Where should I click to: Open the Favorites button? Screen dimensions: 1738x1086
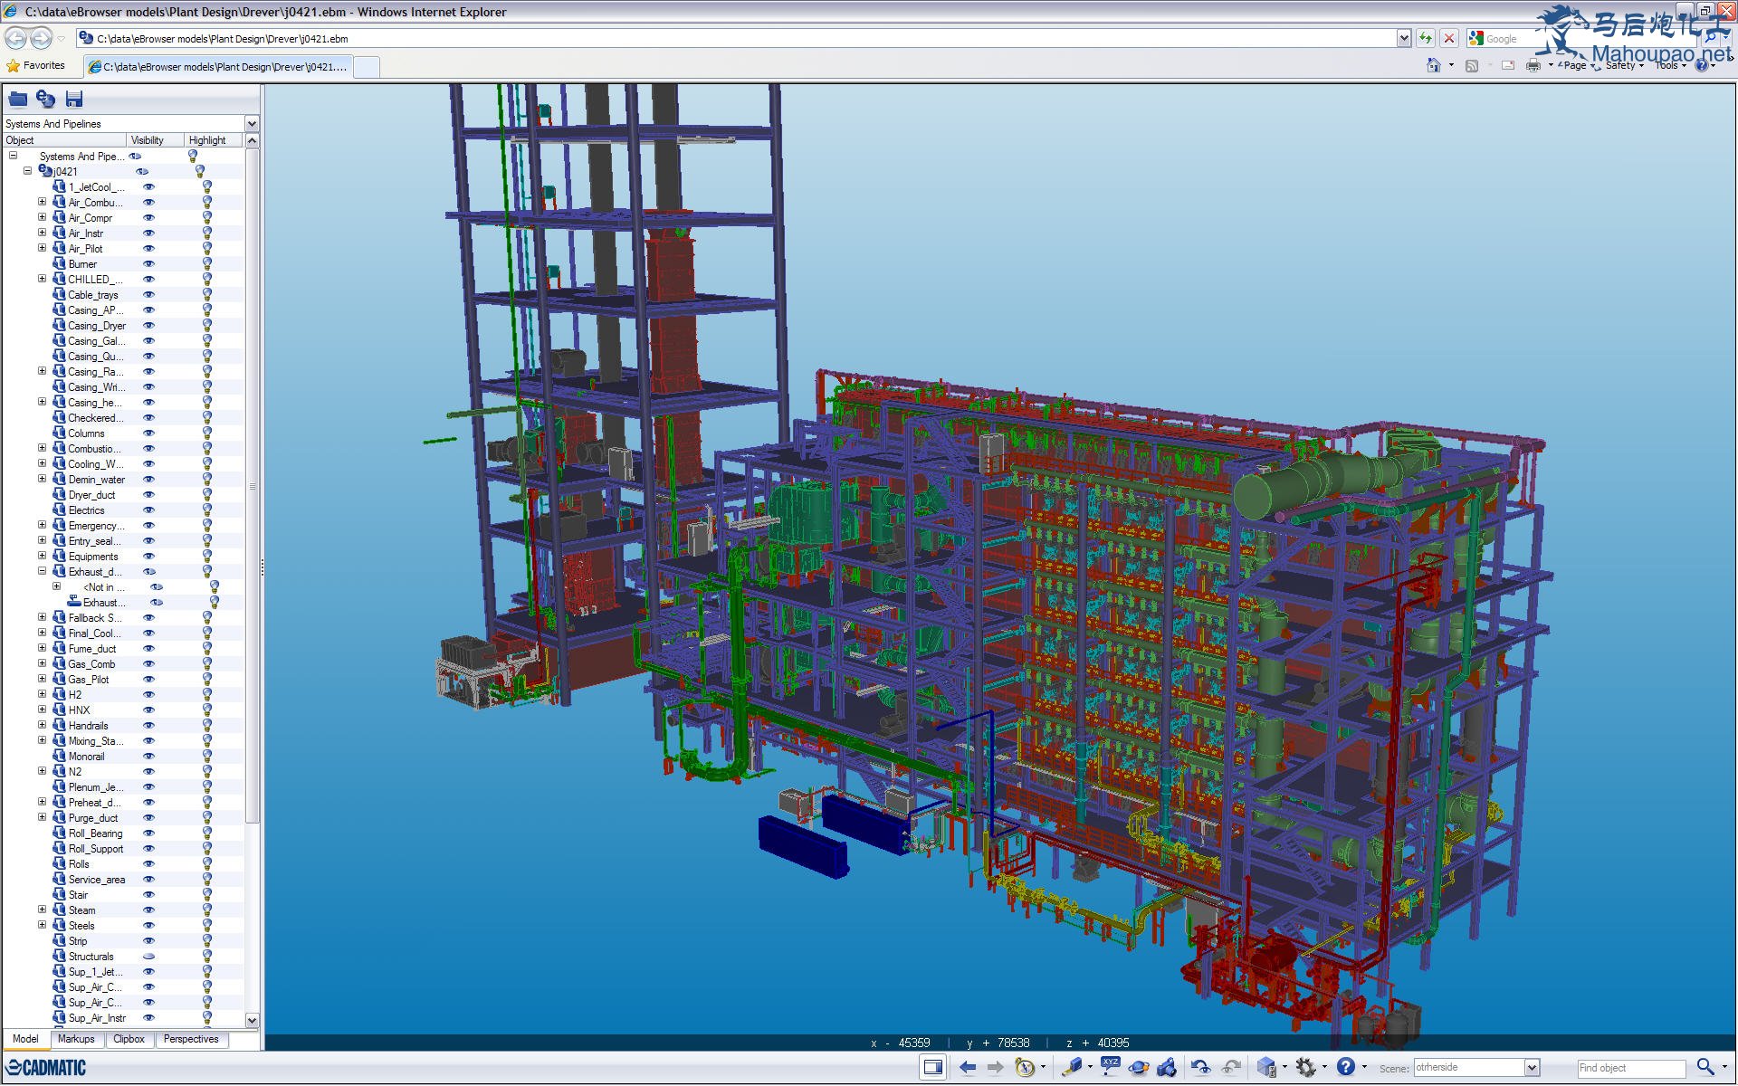pyautogui.click(x=35, y=65)
